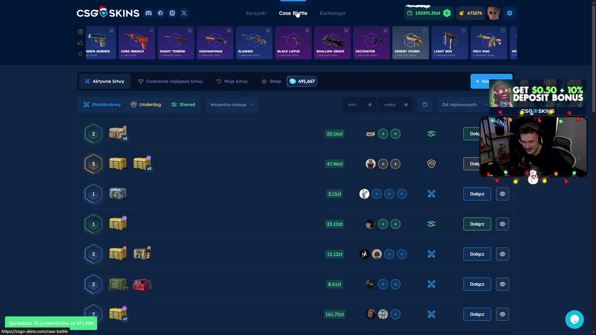Open settings via the gear icon
The height and width of the screenshot is (335, 596).
pyautogui.click(x=509, y=13)
